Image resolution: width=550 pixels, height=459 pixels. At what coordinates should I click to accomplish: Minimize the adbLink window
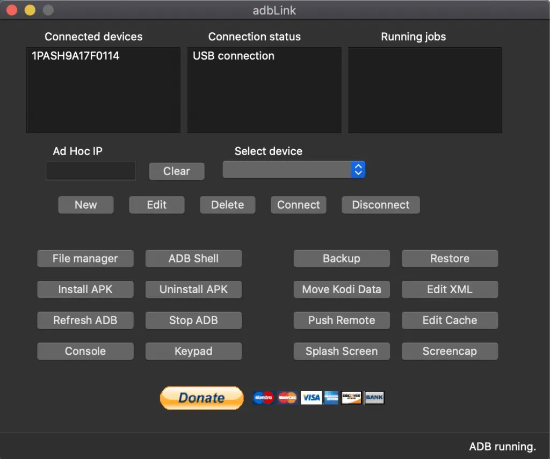(30, 10)
